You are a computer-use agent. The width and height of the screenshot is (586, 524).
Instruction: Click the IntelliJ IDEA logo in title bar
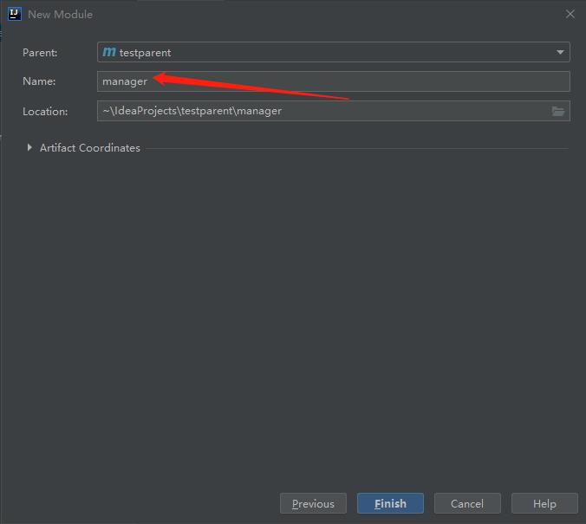coord(14,14)
